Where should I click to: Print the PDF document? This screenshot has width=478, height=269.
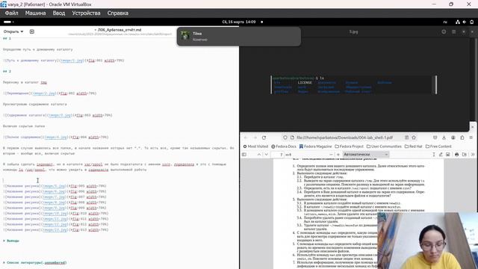(456, 155)
